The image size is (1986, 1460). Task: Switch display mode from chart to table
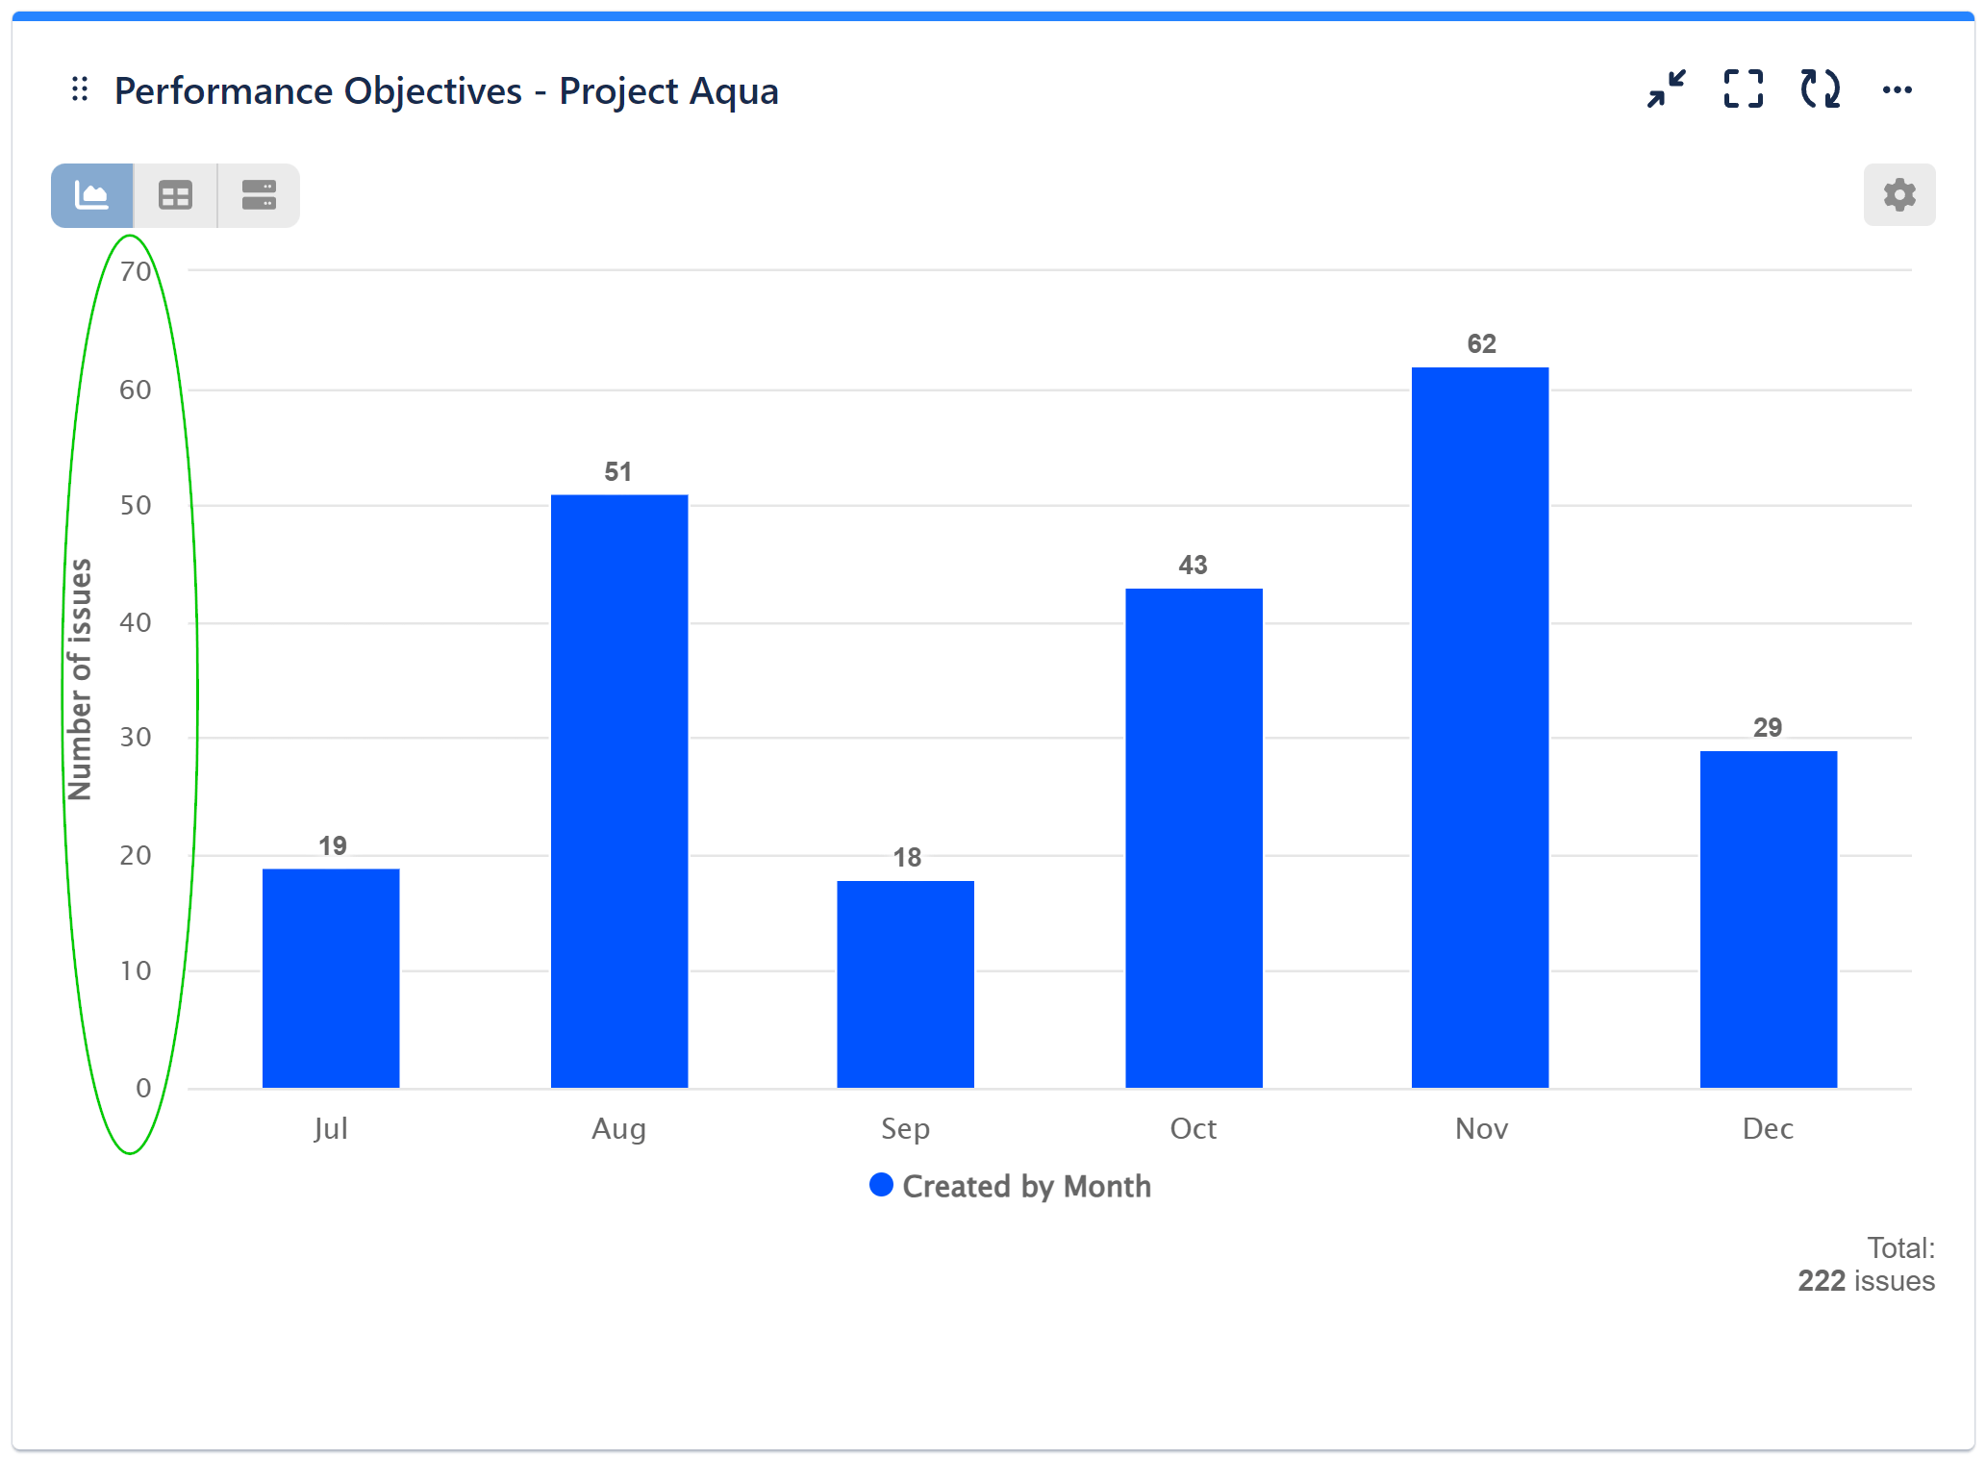174,194
